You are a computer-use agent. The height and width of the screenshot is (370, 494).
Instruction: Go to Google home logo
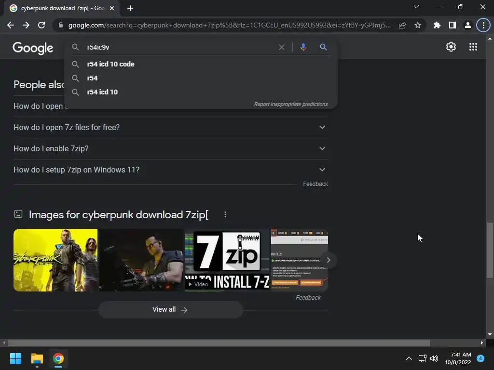tap(33, 48)
